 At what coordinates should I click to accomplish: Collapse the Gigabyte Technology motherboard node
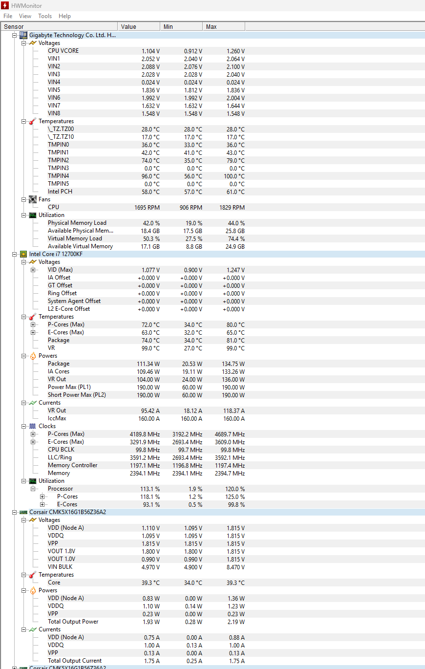click(15, 35)
